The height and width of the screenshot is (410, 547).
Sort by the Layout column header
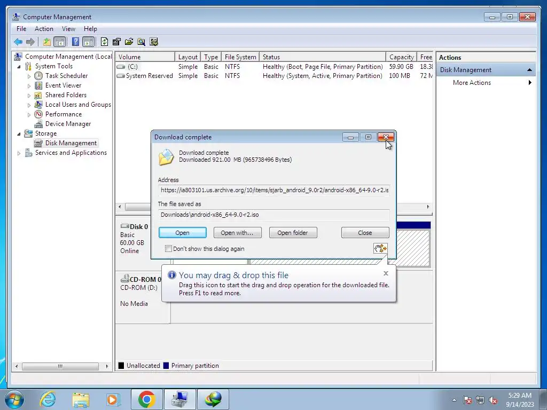pos(187,57)
